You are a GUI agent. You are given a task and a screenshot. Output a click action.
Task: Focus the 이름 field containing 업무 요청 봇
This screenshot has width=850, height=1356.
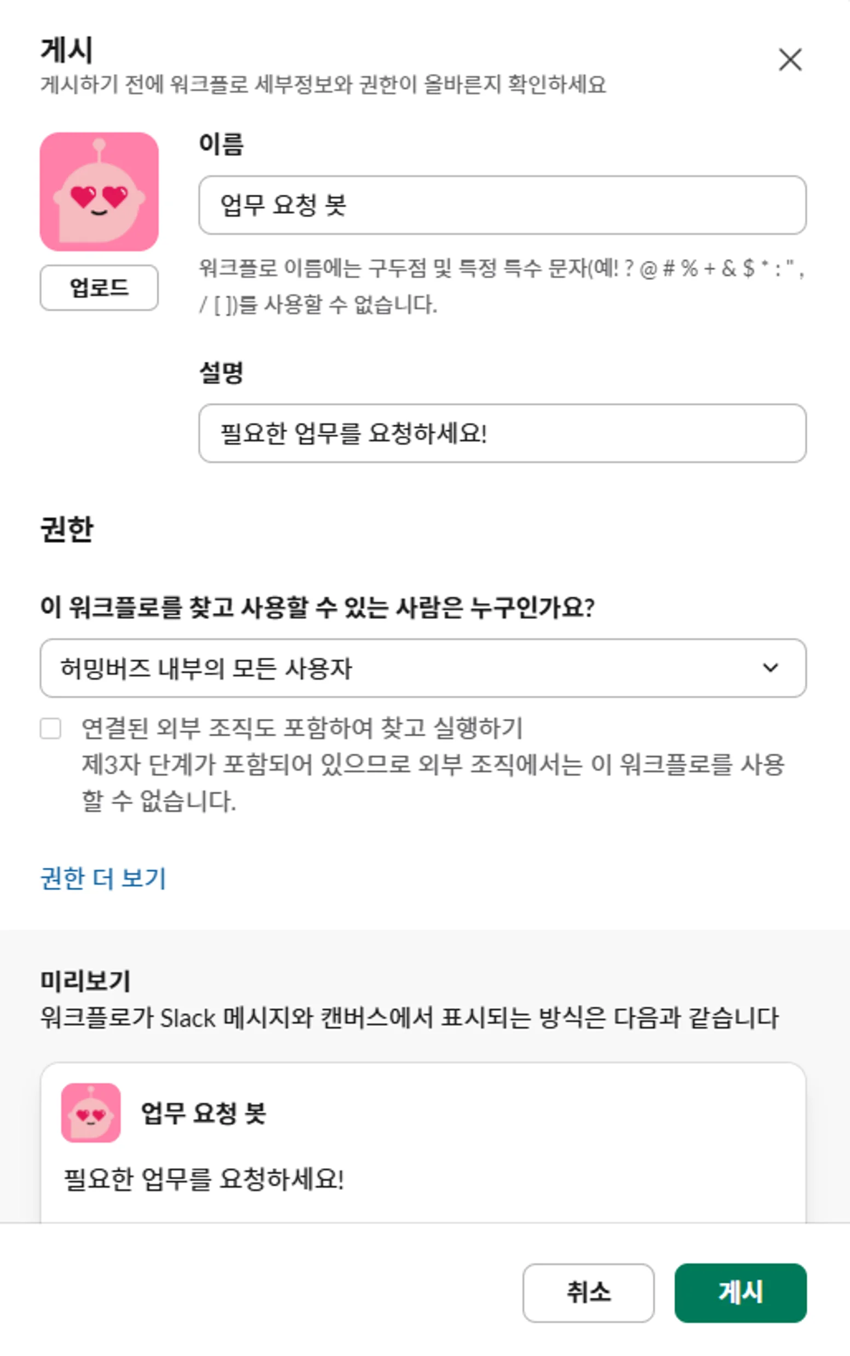tap(502, 205)
